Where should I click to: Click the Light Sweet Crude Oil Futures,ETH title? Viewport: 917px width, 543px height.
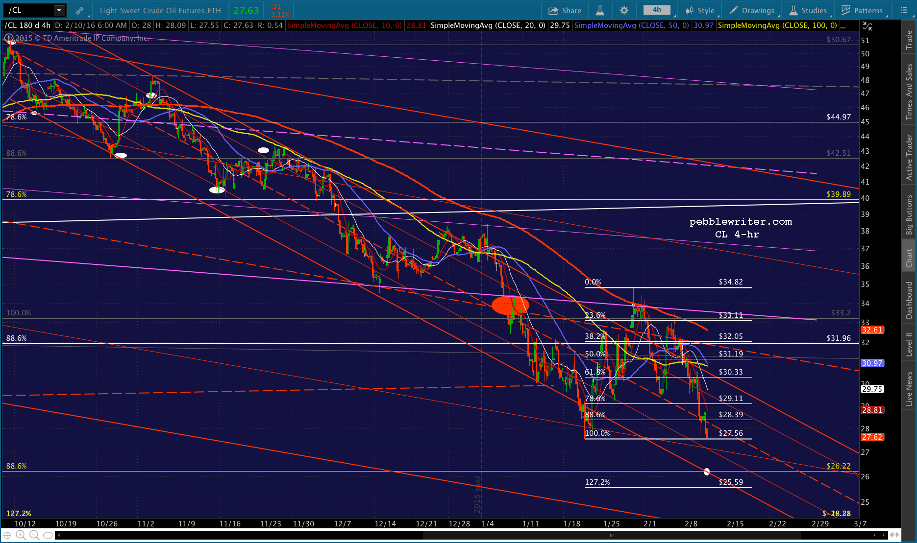[160, 10]
